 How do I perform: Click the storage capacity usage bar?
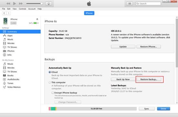pos(93,109)
